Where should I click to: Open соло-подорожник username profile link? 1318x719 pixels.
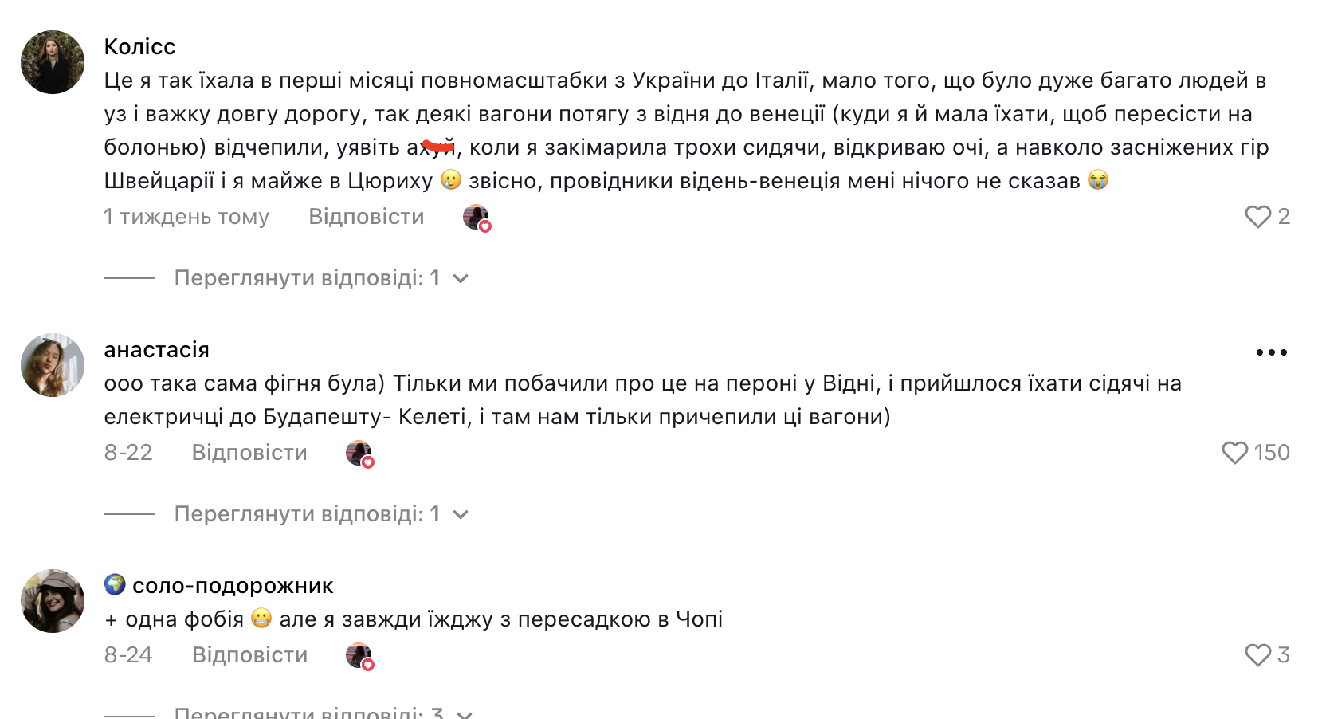(x=233, y=586)
